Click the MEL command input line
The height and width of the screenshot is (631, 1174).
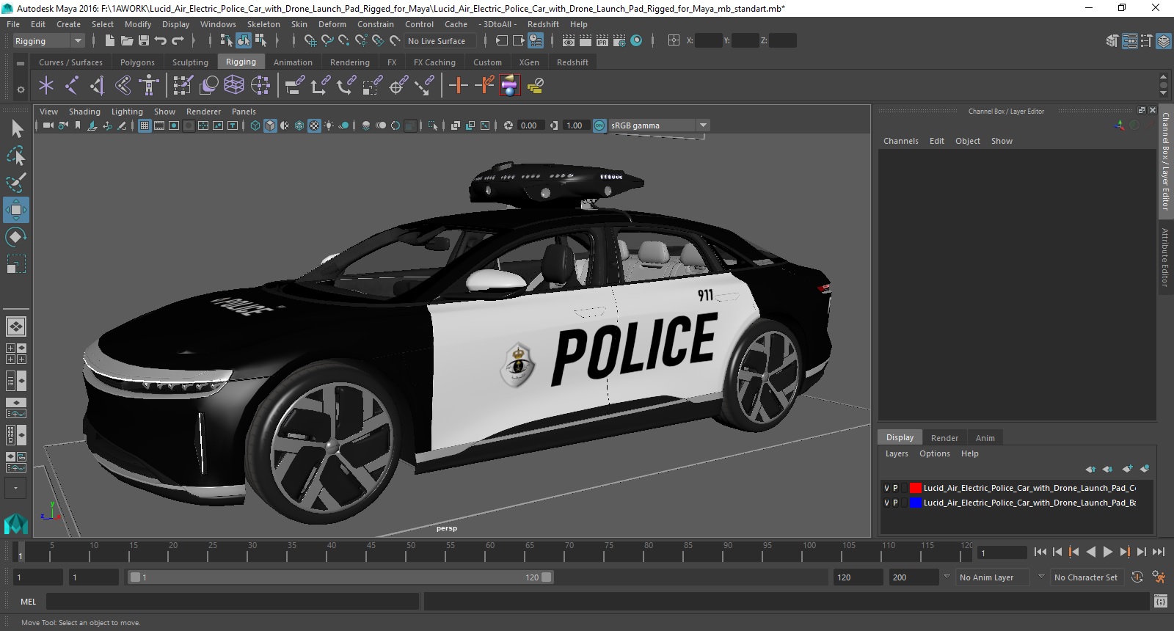[233, 602]
